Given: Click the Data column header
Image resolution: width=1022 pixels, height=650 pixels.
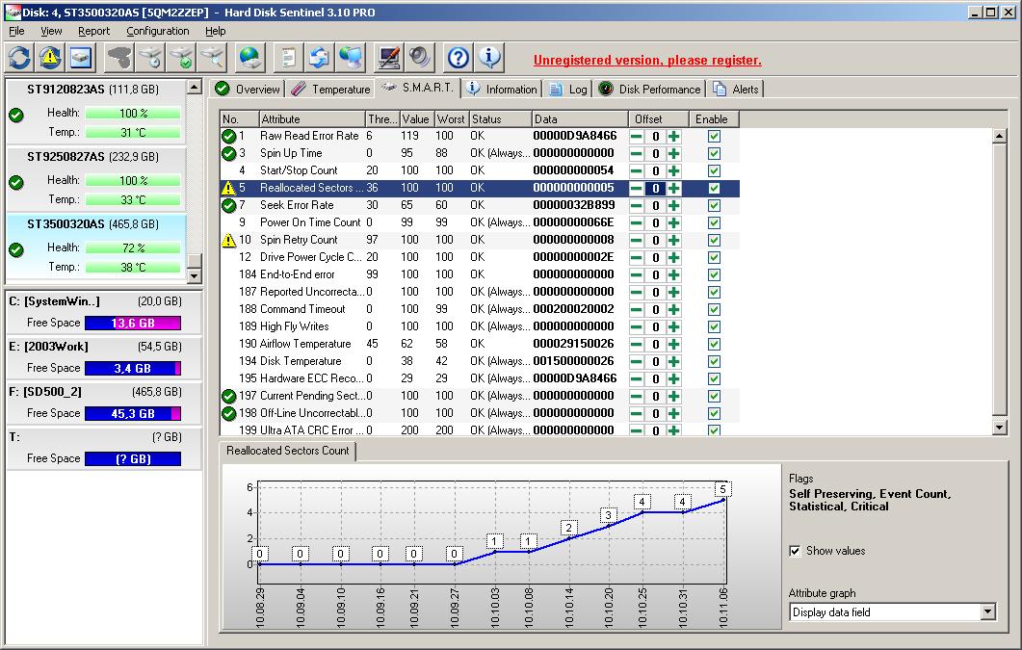Looking at the screenshot, I should point(580,119).
